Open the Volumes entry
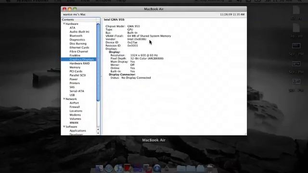Viewport: 308px width, 173px height. [x=75, y=119]
